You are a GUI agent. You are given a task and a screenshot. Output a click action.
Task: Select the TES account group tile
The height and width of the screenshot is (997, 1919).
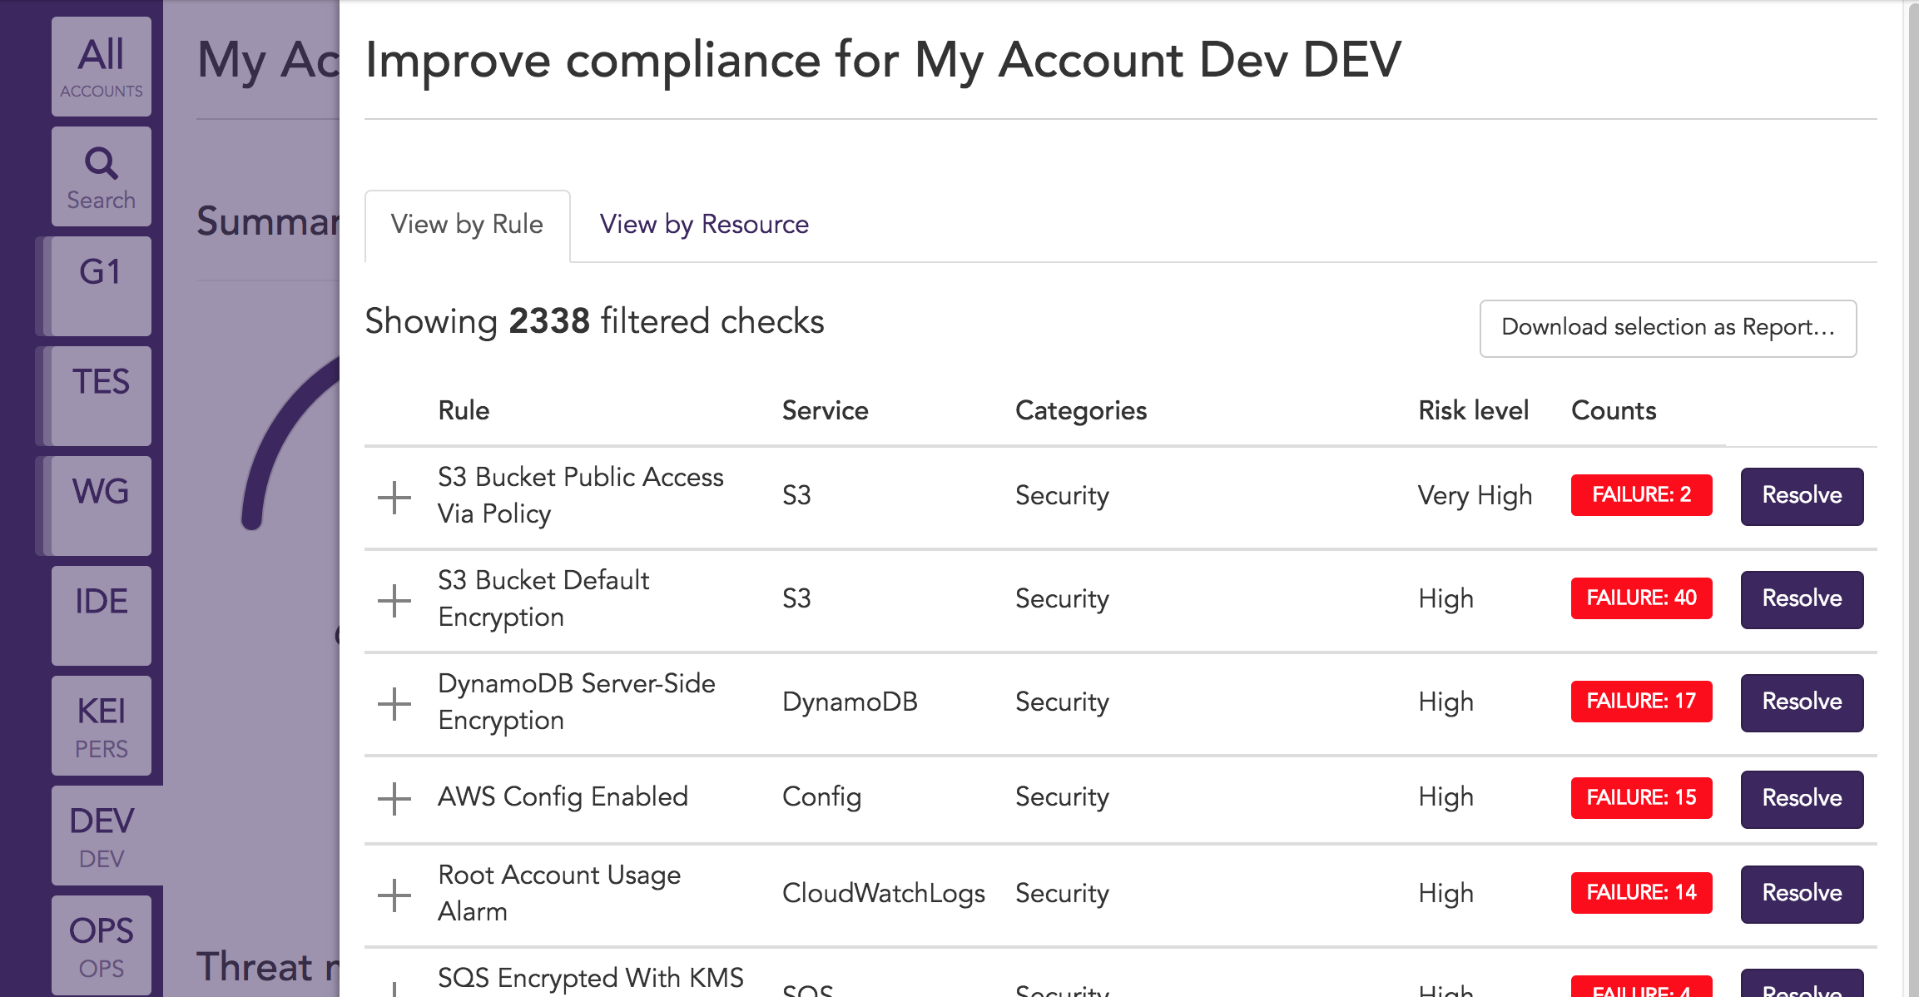101,395
